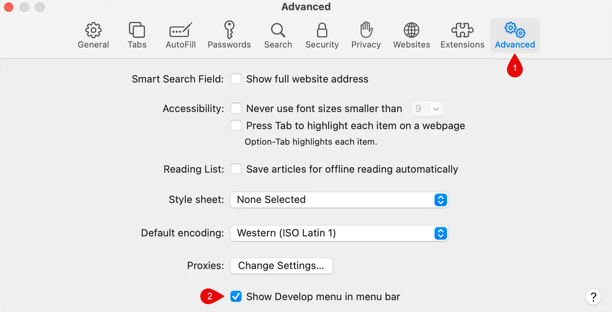Open the Security lock icon pane

pyautogui.click(x=322, y=36)
